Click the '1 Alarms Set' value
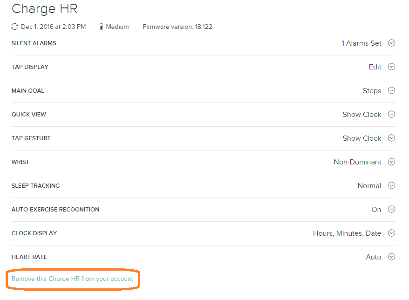 tap(361, 43)
